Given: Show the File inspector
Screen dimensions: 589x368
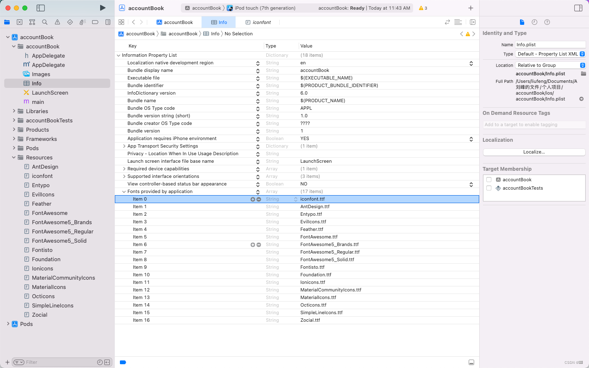Looking at the screenshot, I should (522, 22).
